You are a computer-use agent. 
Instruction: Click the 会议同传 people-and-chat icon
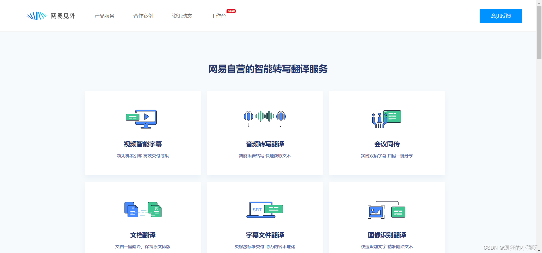(386, 119)
